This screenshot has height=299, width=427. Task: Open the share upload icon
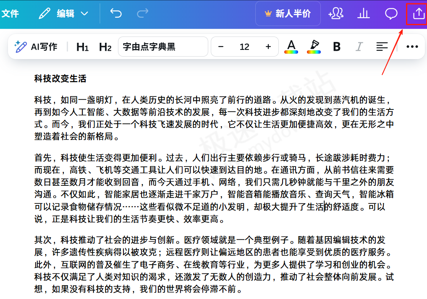pos(418,13)
